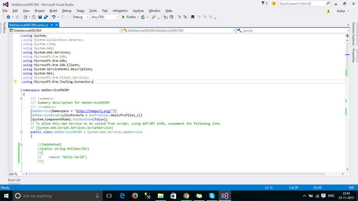Open the zoom 100 % dropdown
The image size is (358, 201).
tap(22, 174)
